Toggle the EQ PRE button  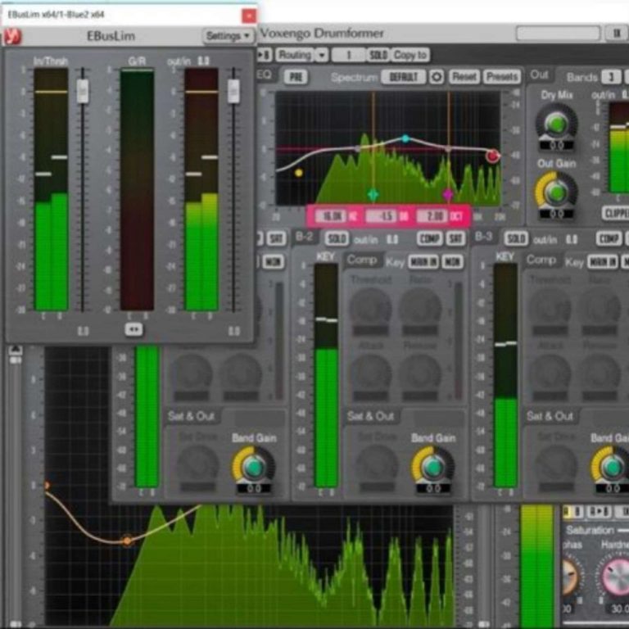click(x=296, y=77)
